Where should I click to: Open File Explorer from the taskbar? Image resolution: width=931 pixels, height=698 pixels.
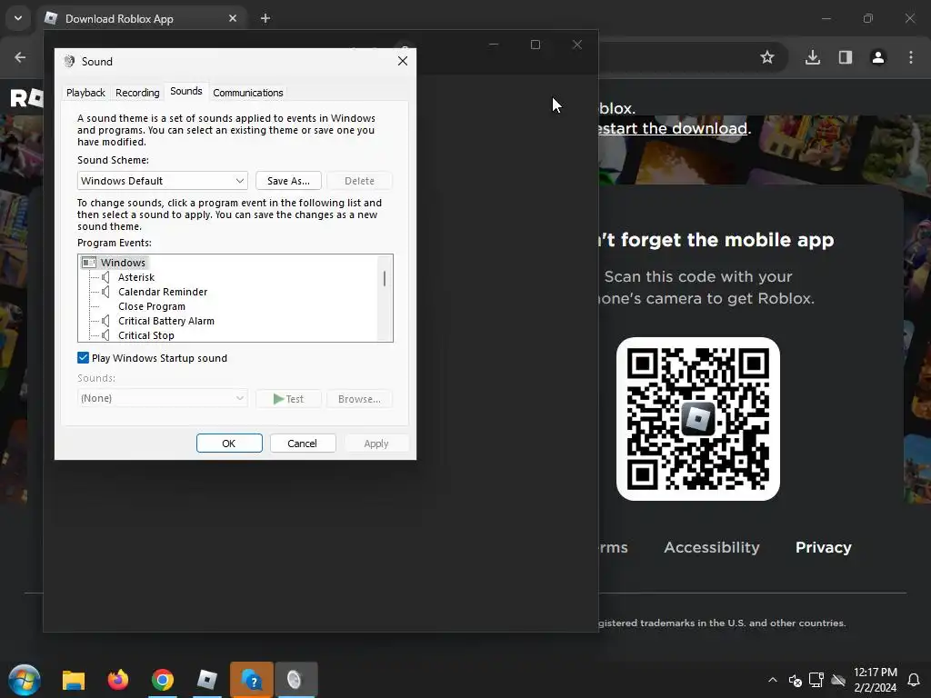coord(74,680)
